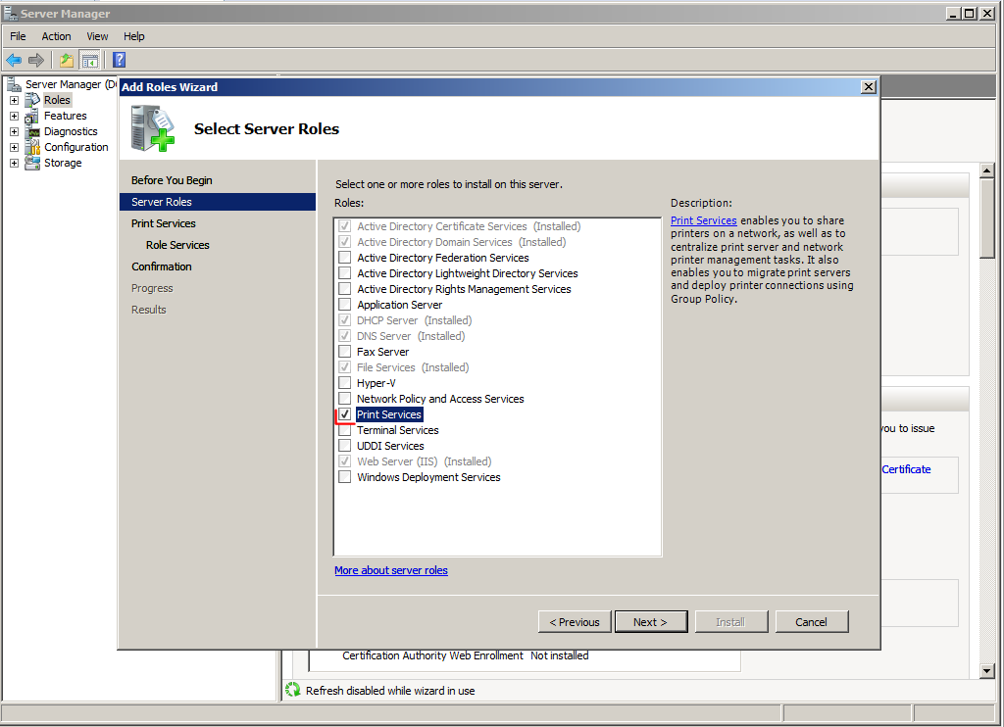Click the Configuration tree node icon
Image resolution: width=1004 pixels, height=727 pixels.
coord(32,147)
